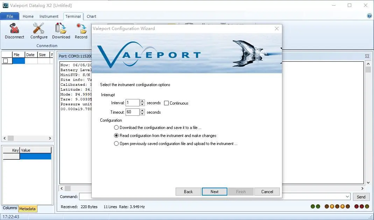Select the highlighted blue Value cell

[36, 156]
